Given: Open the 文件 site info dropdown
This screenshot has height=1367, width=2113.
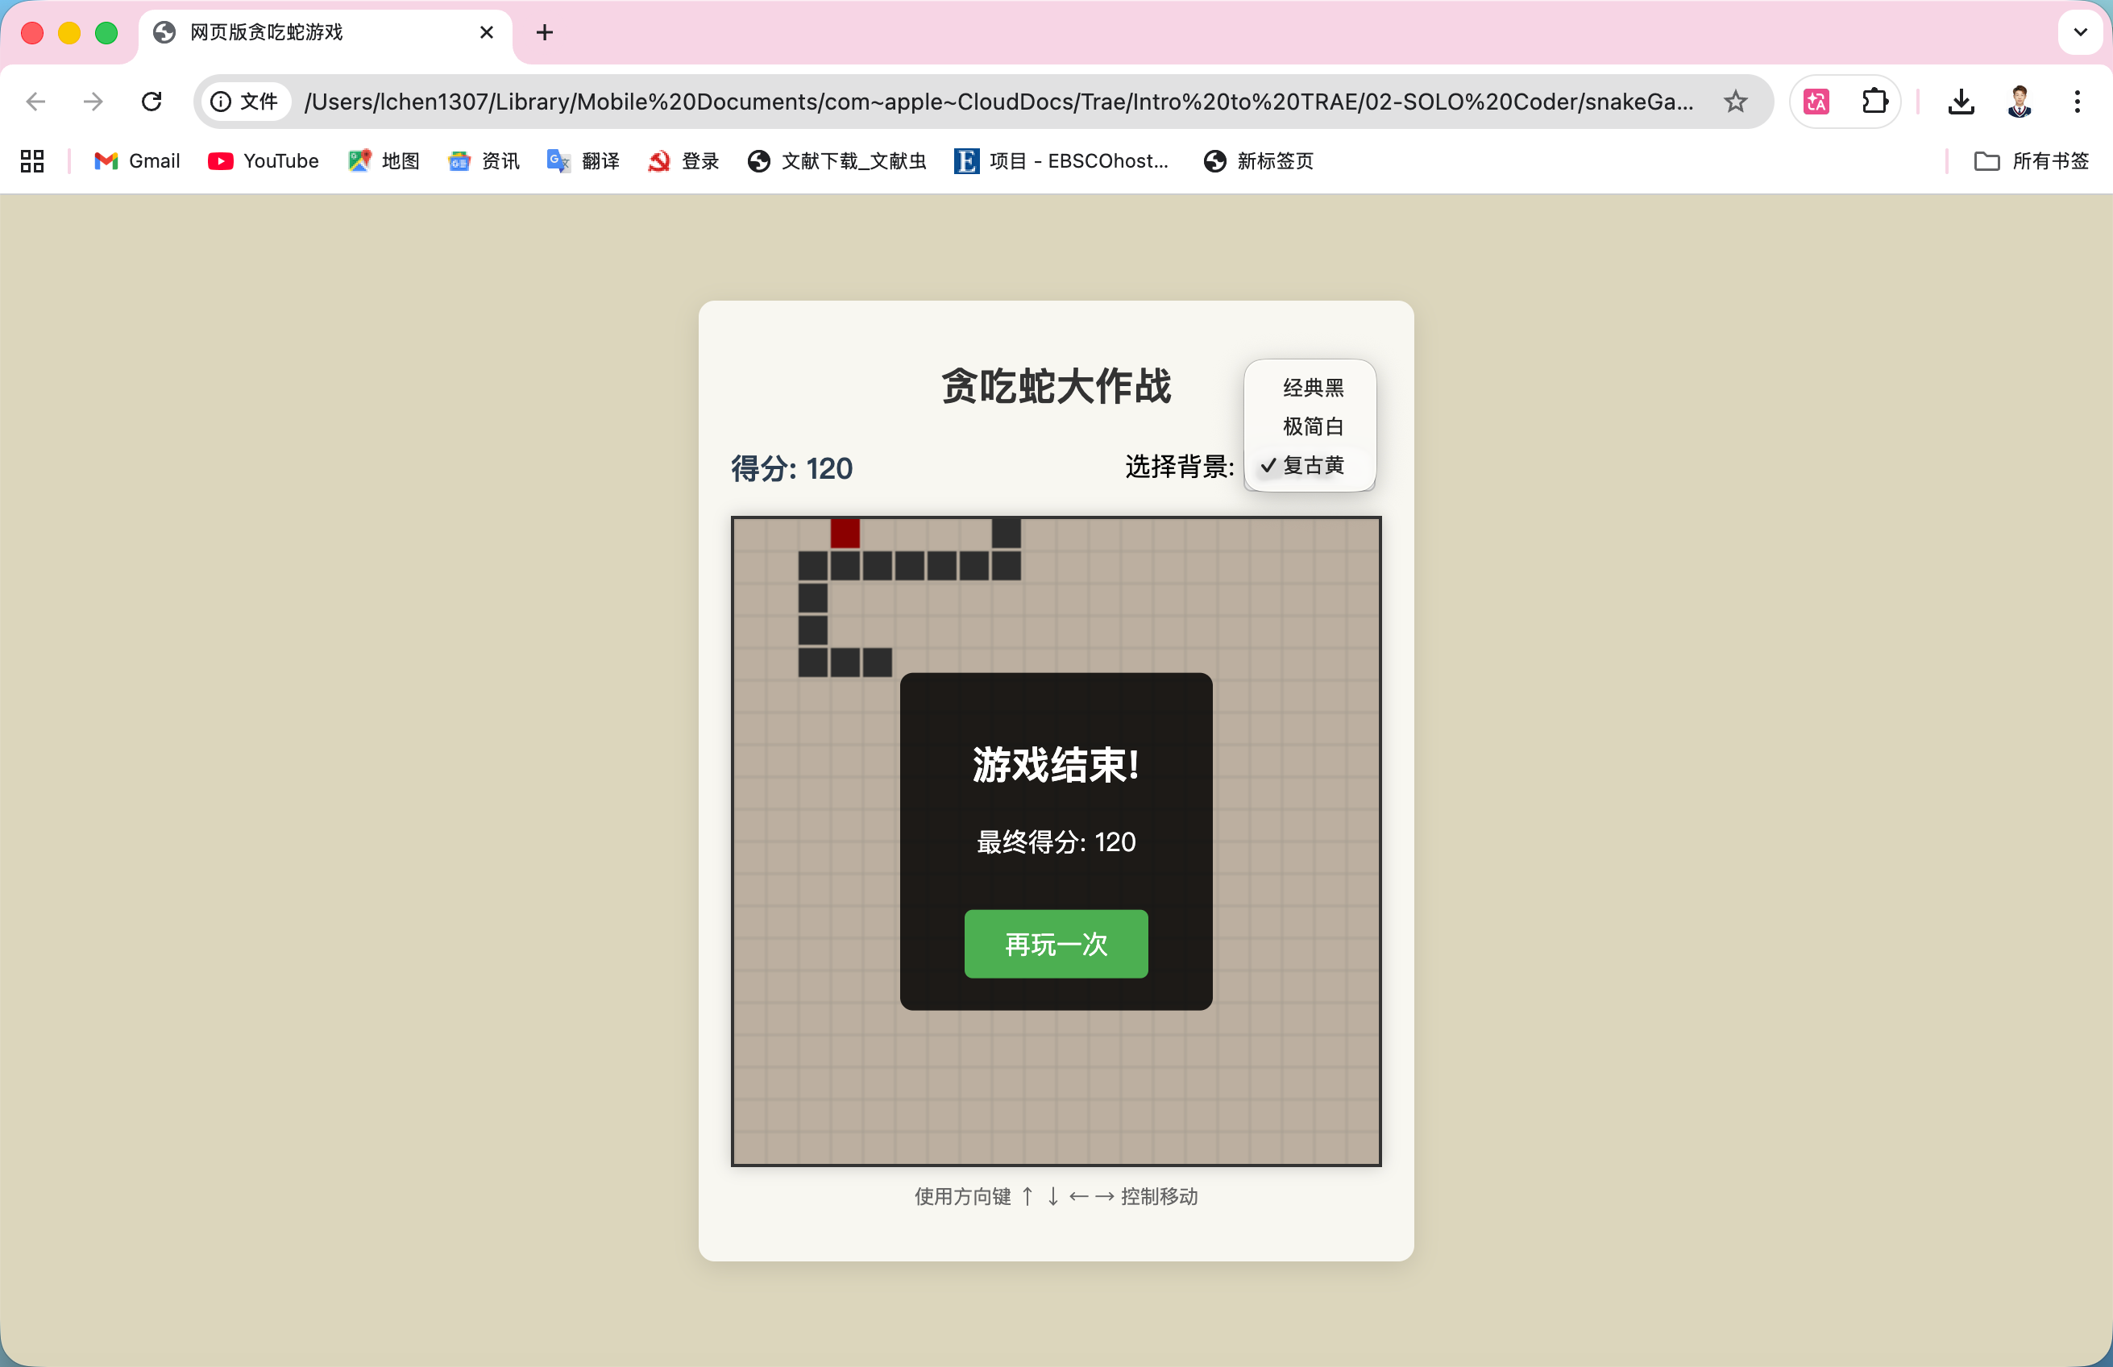Looking at the screenshot, I should (x=245, y=102).
